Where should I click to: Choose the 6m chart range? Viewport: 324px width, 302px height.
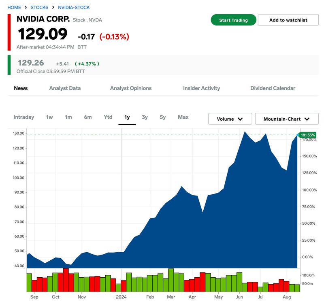pyautogui.click(x=88, y=117)
